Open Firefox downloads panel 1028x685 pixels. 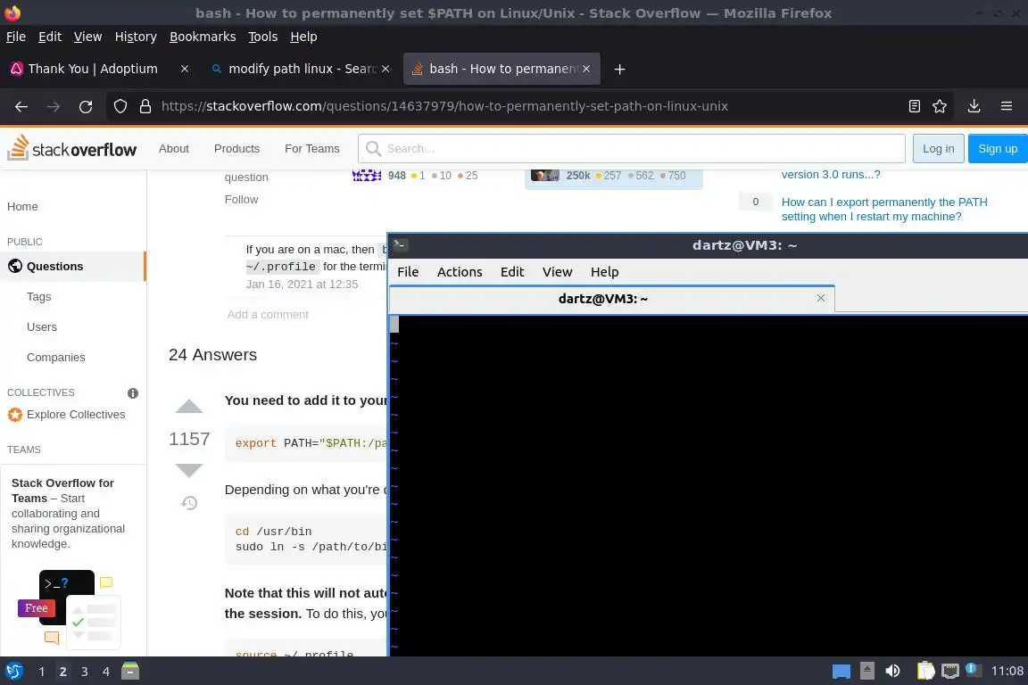click(974, 106)
